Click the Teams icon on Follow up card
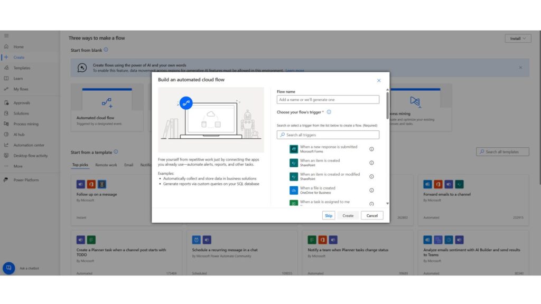541x304 pixels. pyautogui.click(x=81, y=184)
